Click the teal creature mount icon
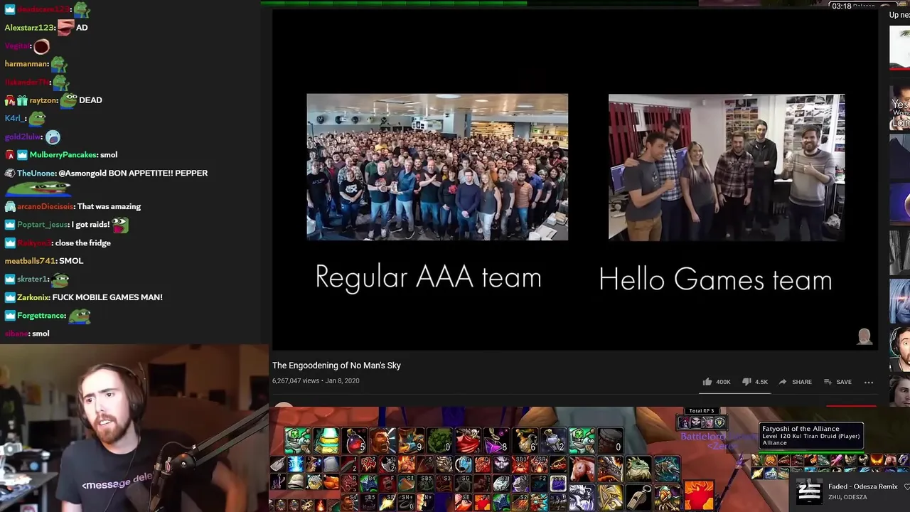 [x=667, y=469]
